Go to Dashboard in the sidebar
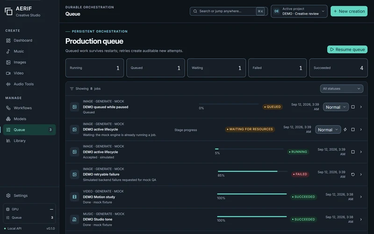 click(x=29, y=40)
